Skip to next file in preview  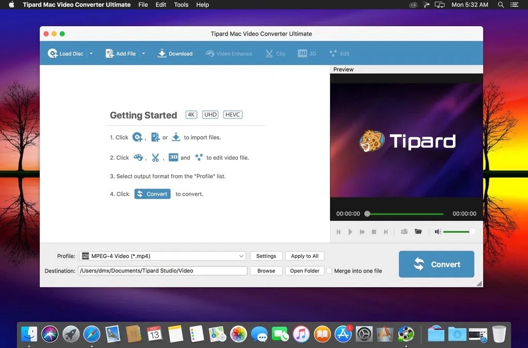tap(386, 232)
